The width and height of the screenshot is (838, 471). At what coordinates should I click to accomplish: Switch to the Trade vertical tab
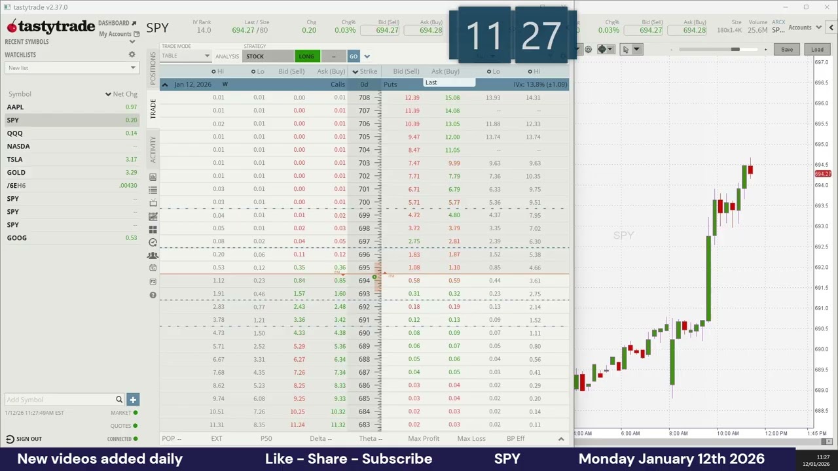coord(153,109)
